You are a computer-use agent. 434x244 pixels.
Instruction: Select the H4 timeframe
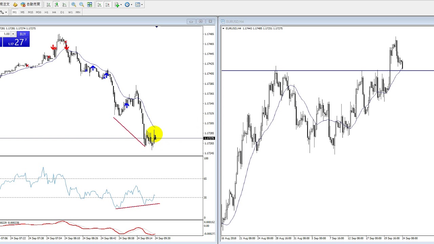54,12
